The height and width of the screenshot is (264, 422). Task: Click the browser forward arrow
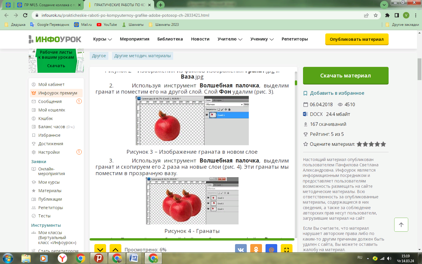[x=16, y=15]
